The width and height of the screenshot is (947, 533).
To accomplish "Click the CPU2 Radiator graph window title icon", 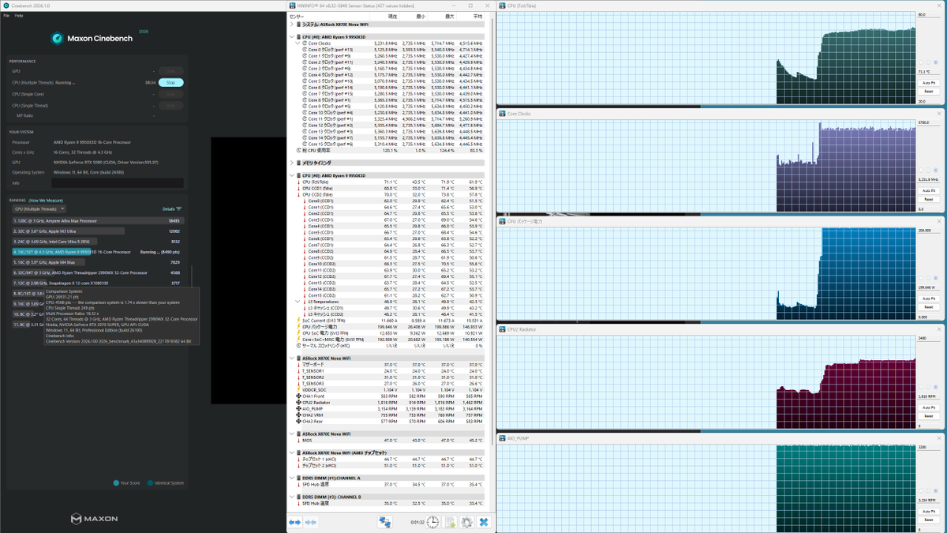I will pyautogui.click(x=502, y=329).
